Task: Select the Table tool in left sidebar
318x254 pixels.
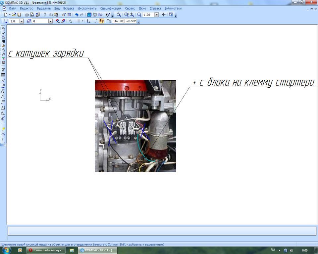Action: tap(3, 75)
